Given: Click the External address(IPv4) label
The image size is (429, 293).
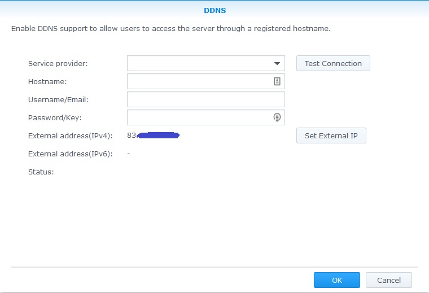Looking at the screenshot, I should point(71,136).
